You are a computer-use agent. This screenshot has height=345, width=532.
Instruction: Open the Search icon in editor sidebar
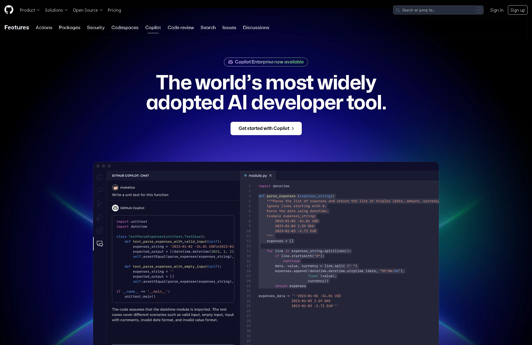click(x=100, y=190)
